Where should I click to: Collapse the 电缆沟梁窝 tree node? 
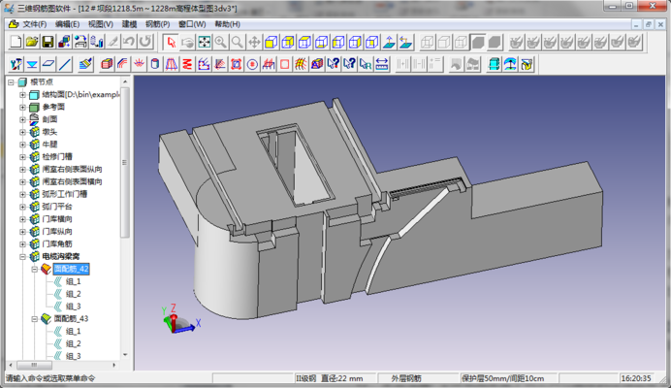click(x=22, y=256)
